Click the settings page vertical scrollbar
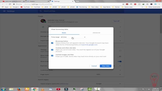 [161, 24]
